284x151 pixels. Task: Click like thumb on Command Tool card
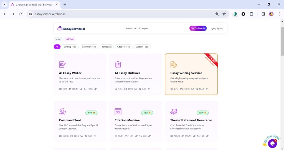72,136
